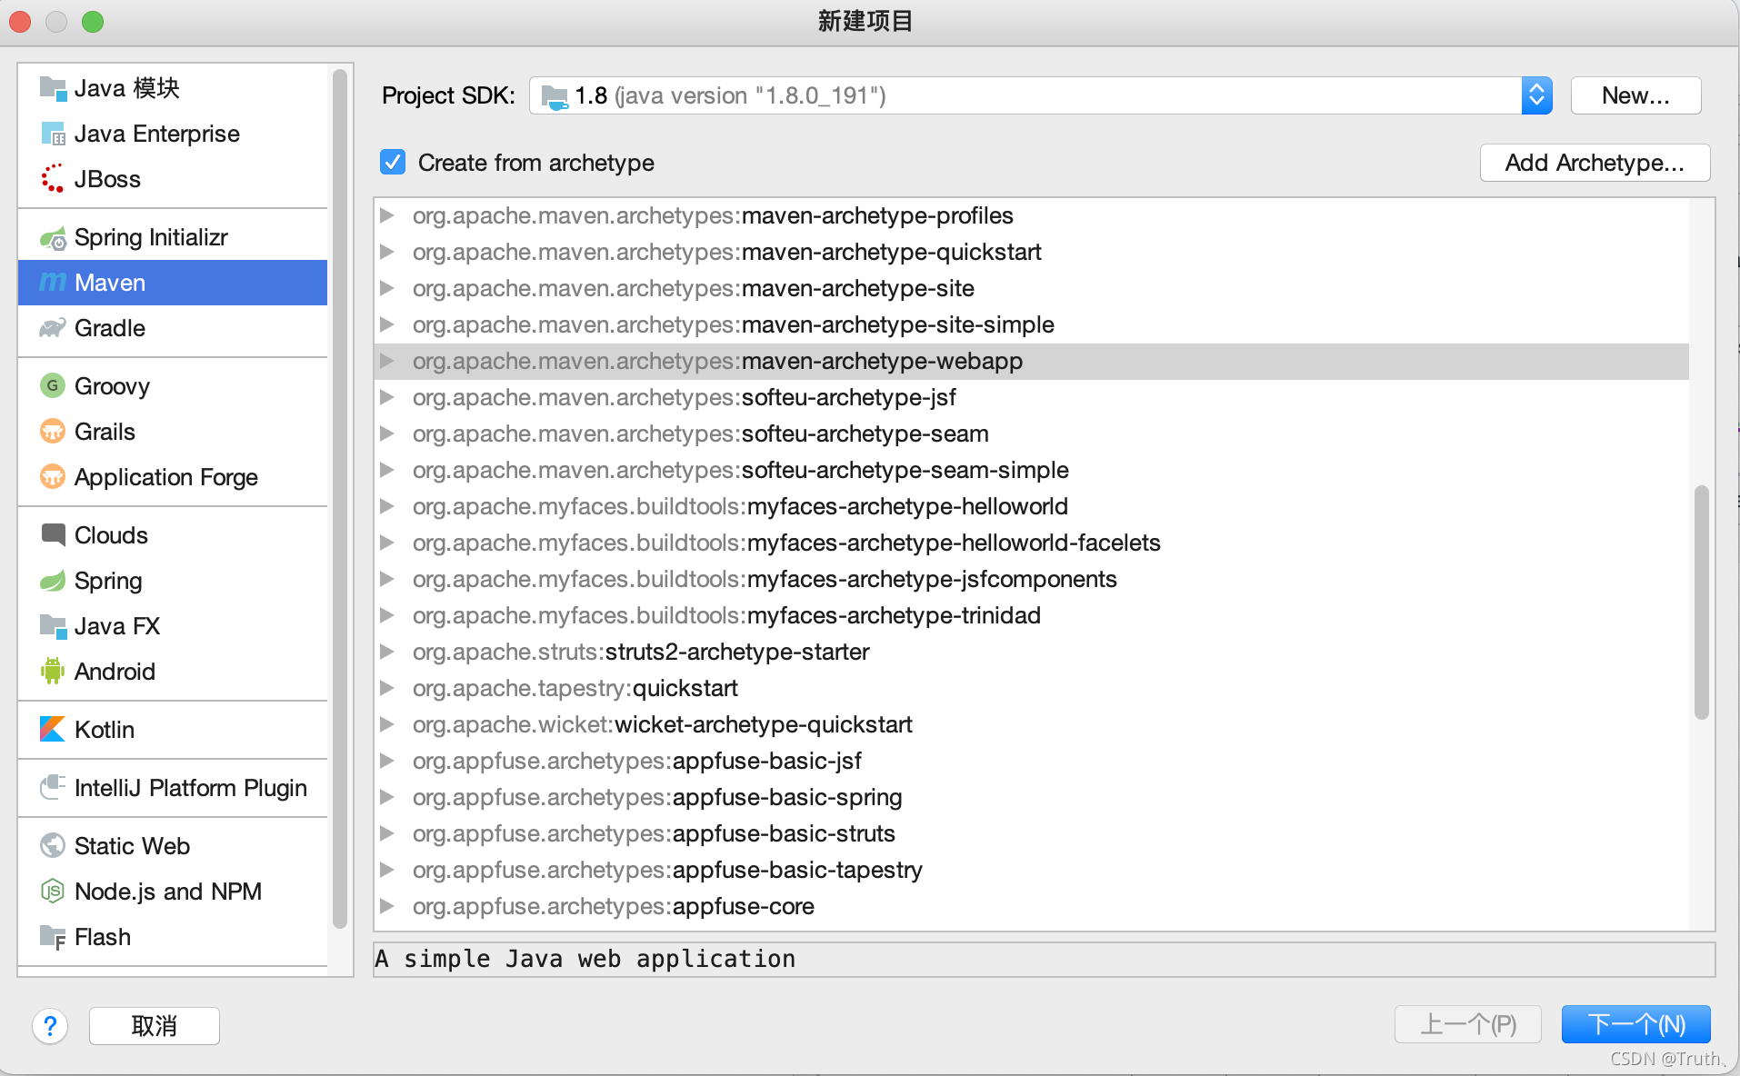Click the Grails icon
Viewport: 1740px width, 1076px height.
tap(53, 432)
